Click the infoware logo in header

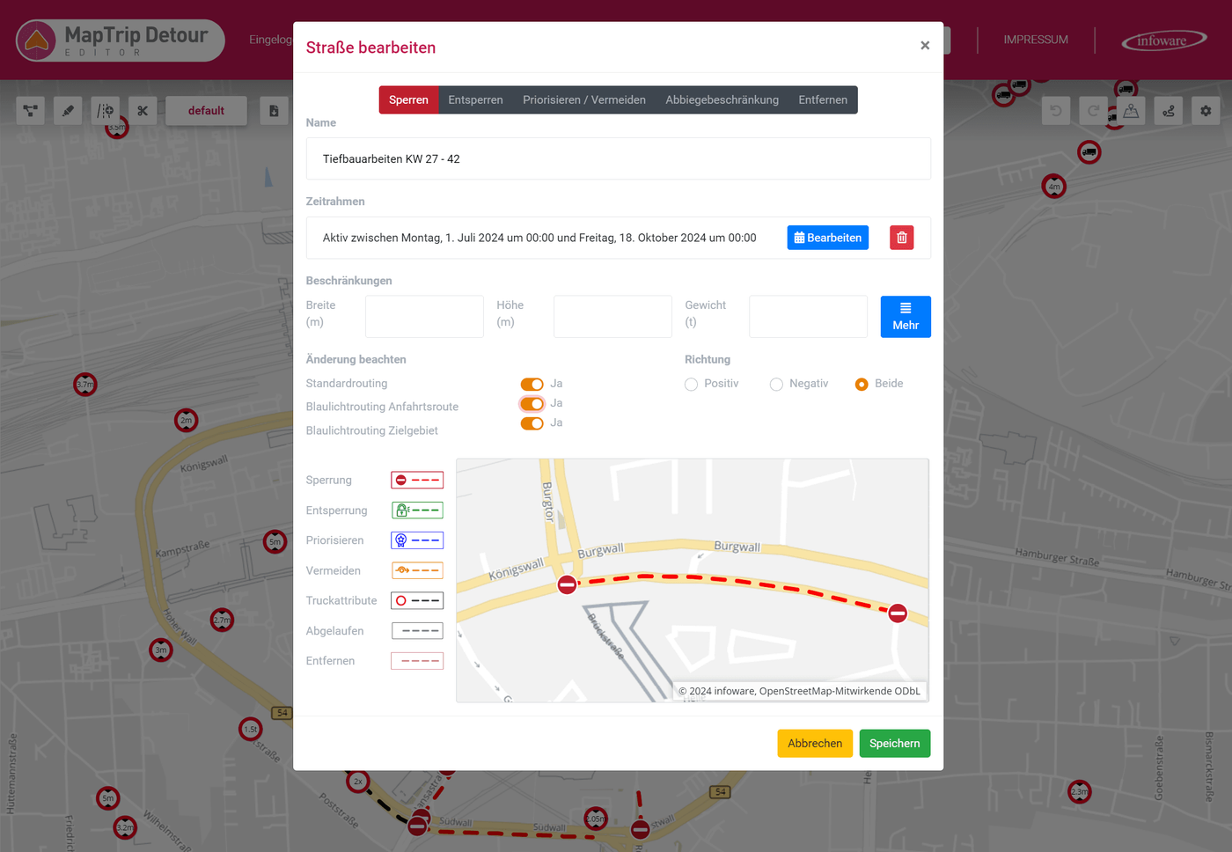1163,40
